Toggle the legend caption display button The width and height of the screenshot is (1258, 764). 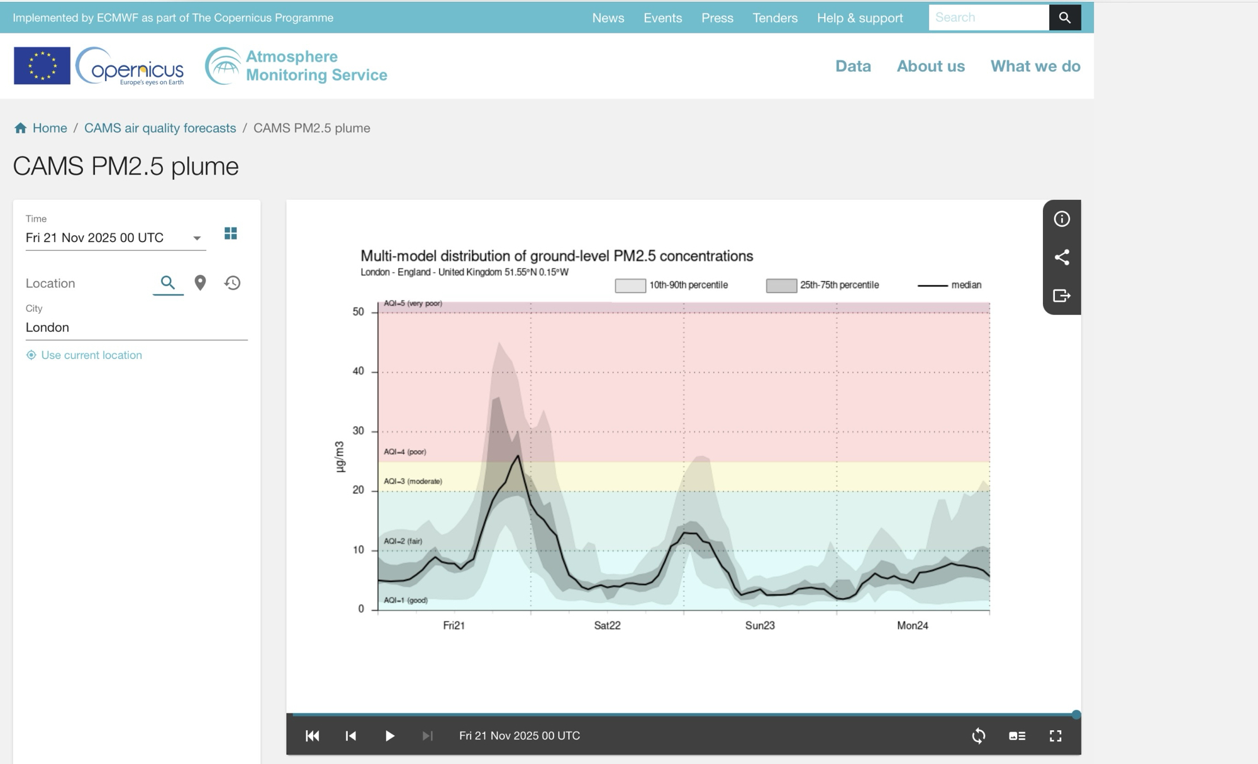(x=1017, y=736)
